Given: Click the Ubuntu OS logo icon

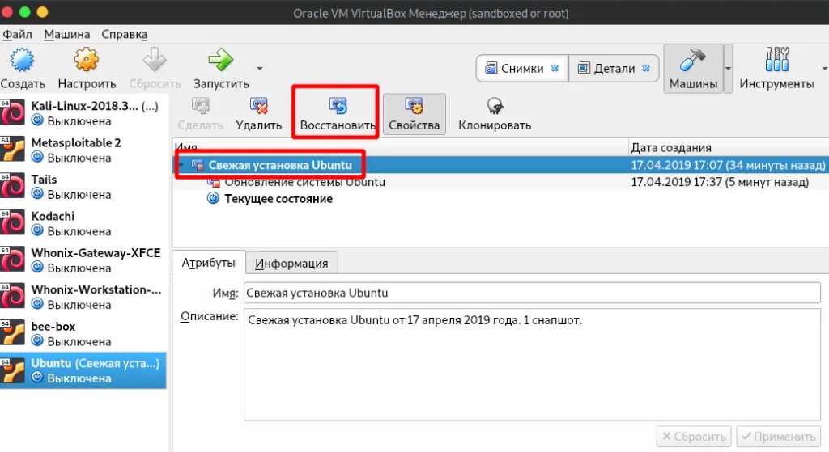Looking at the screenshot, I should point(13,370).
